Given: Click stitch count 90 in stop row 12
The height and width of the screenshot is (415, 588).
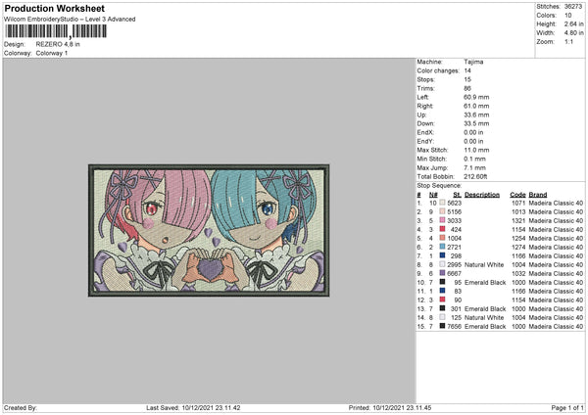Looking at the screenshot, I should pyautogui.click(x=458, y=300).
